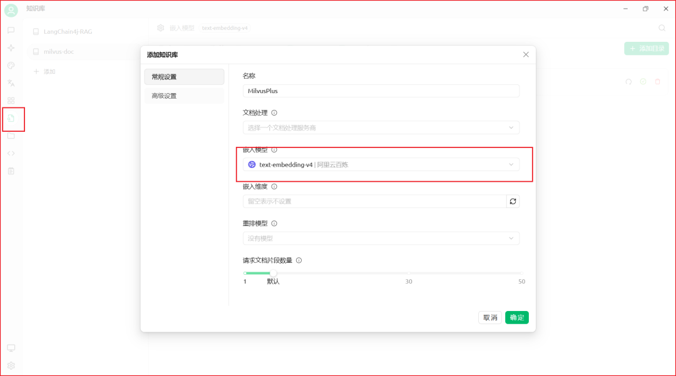Select the 常规设置 tab
The height and width of the screenshot is (376, 676).
(184, 77)
